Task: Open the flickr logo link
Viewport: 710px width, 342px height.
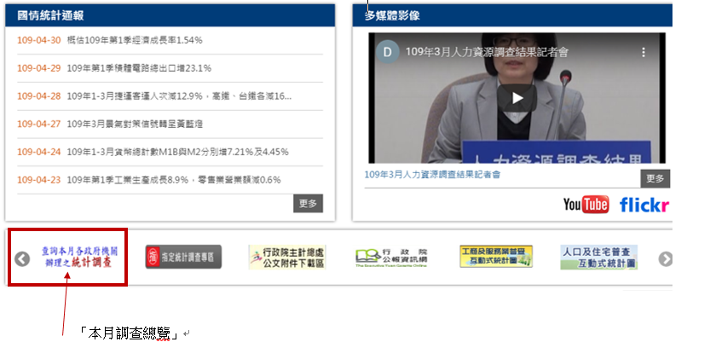Action: click(x=644, y=205)
